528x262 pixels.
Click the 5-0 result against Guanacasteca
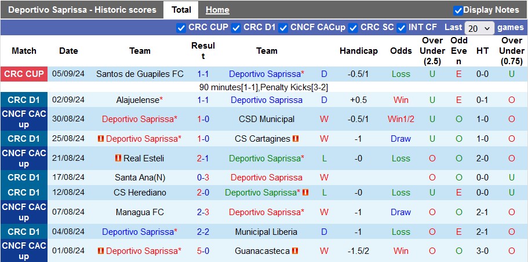203,251
